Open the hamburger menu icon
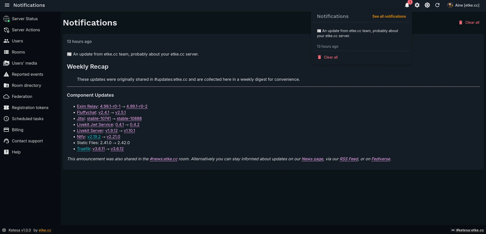This screenshot has height=234, width=486. coord(7,5)
